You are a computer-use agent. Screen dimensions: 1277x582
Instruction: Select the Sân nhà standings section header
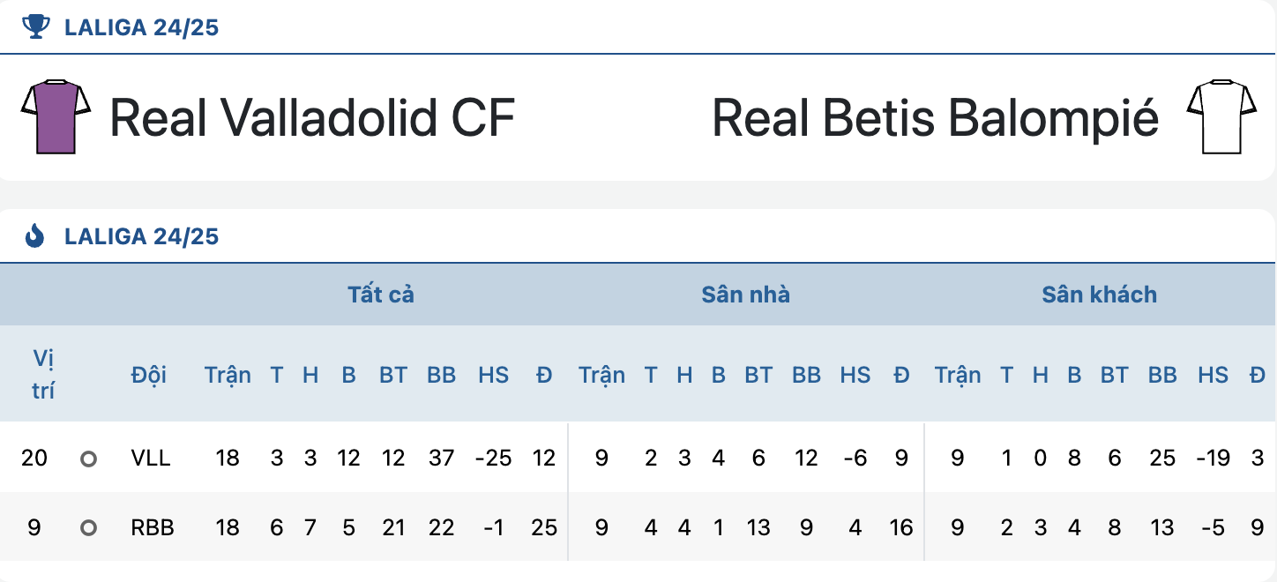746,295
